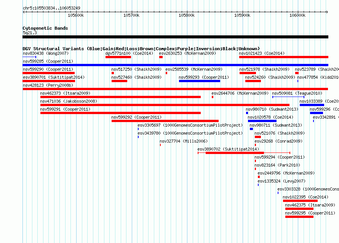Select esv2644706 (McKernan2009) label

(x=240, y=93)
